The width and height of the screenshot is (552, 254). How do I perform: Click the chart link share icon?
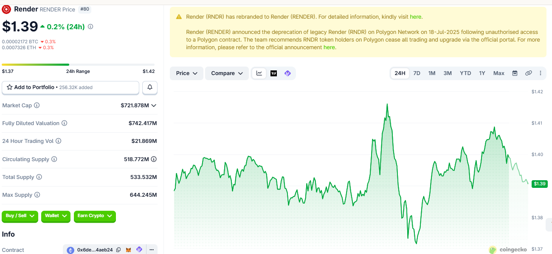click(528, 73)
